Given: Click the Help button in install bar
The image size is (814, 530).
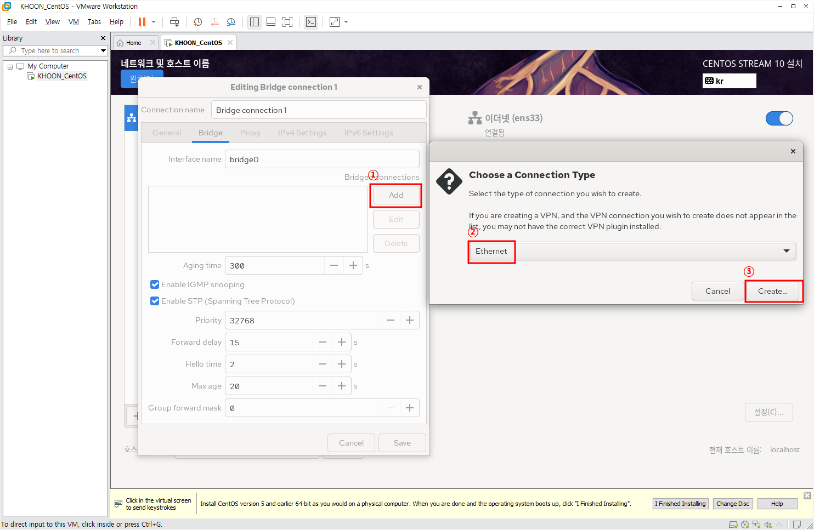Looking at the screenshot, I should (x=777, y=504).
